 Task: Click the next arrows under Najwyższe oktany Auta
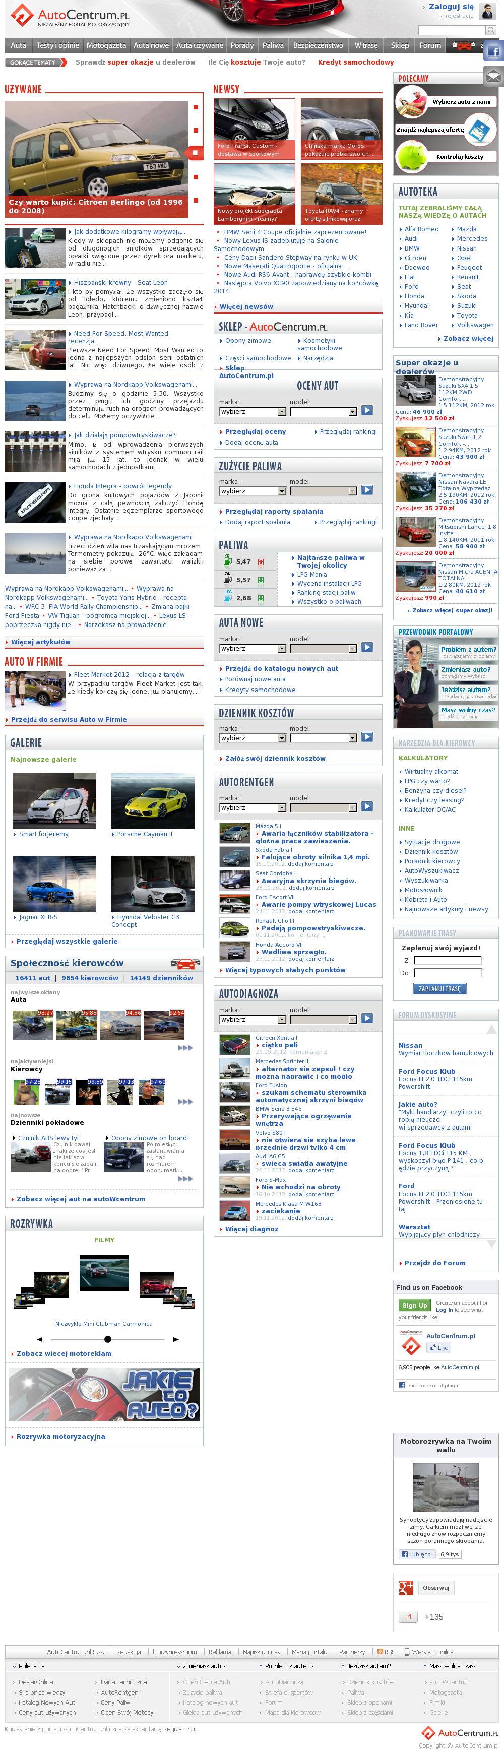point(185,1048)
